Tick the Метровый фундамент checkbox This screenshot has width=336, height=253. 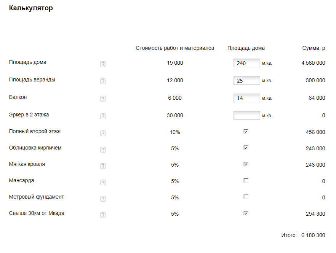[x=246, y=197]
